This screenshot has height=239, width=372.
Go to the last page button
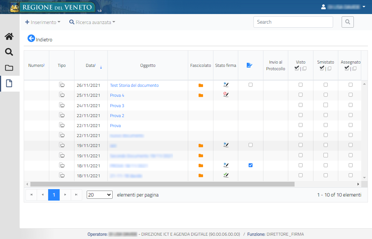(x=76, y=195)
